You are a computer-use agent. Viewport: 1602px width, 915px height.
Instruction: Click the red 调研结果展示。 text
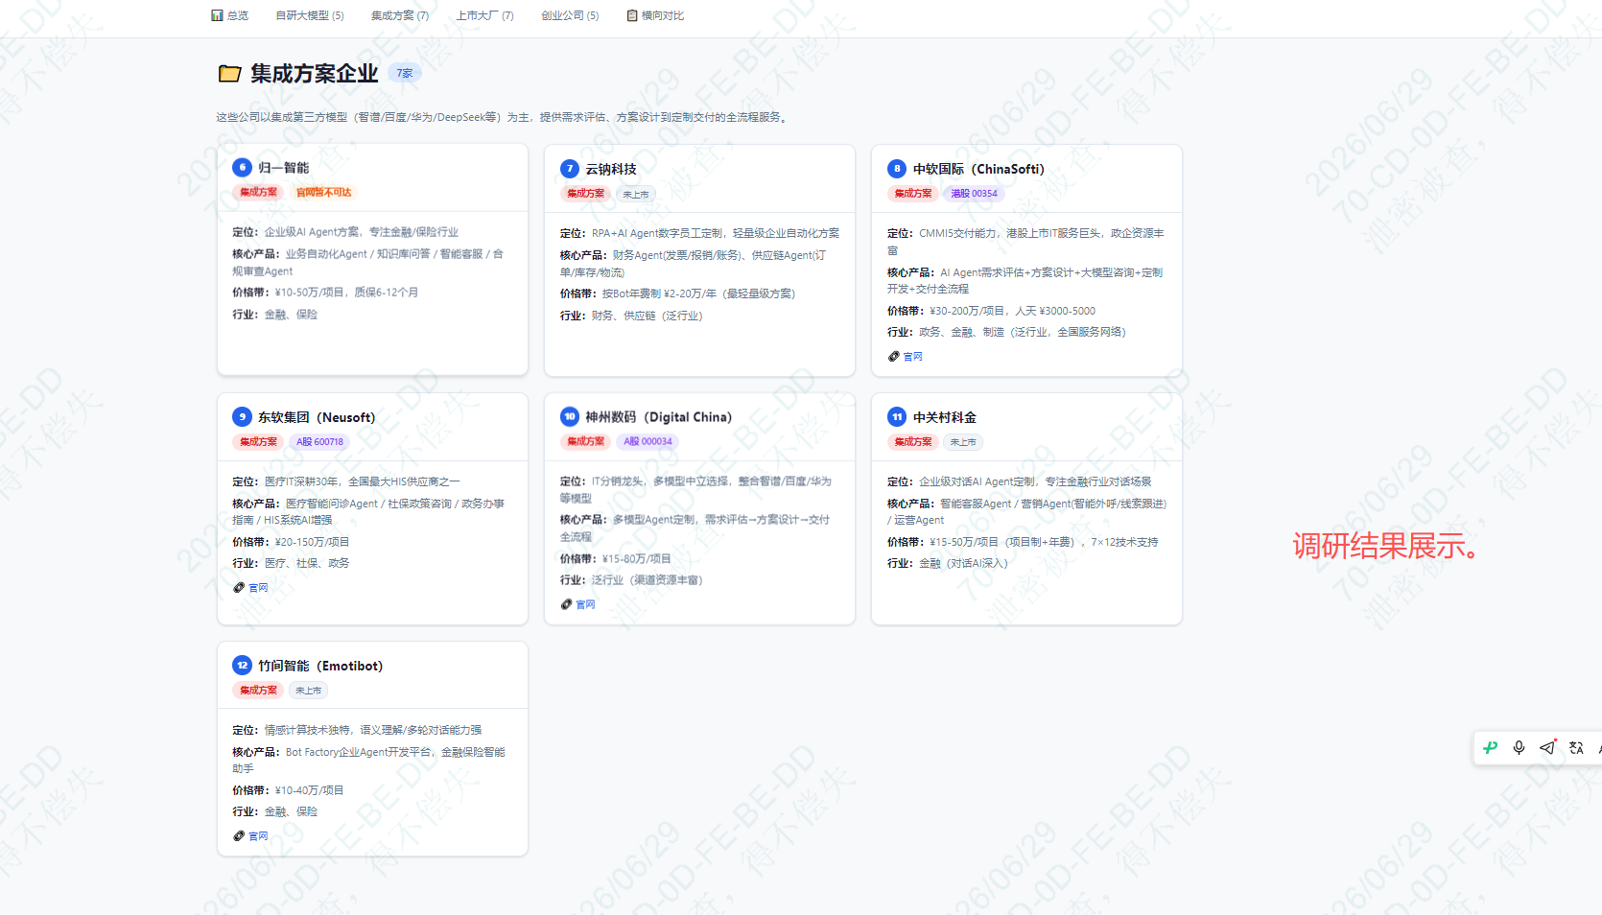tap(1387, 546)
